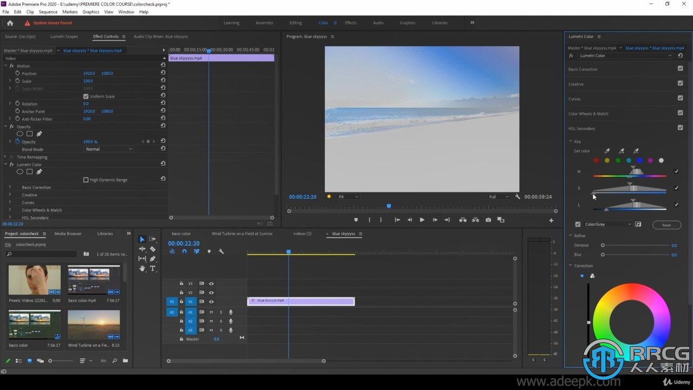The height and width of the screenshot is (390, 693).
Task: Adjust the Denoise slider handle
Action: click(x=603, y=245)
